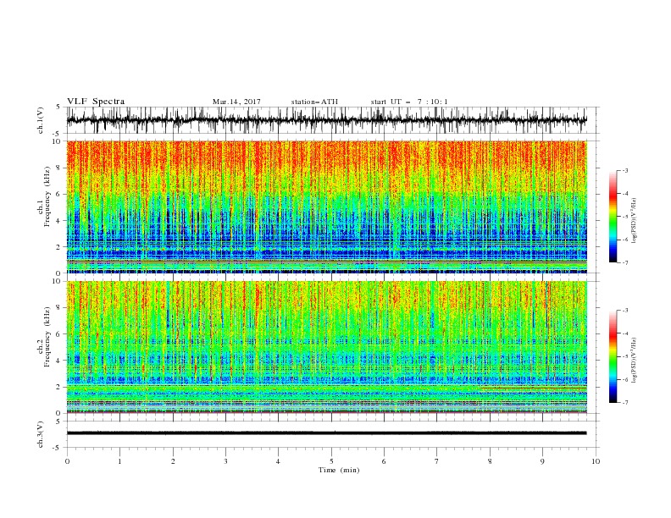Select the date text "Mar.14, 2017"
Screen dimensions: 671x518
click(x=236, y=102)
